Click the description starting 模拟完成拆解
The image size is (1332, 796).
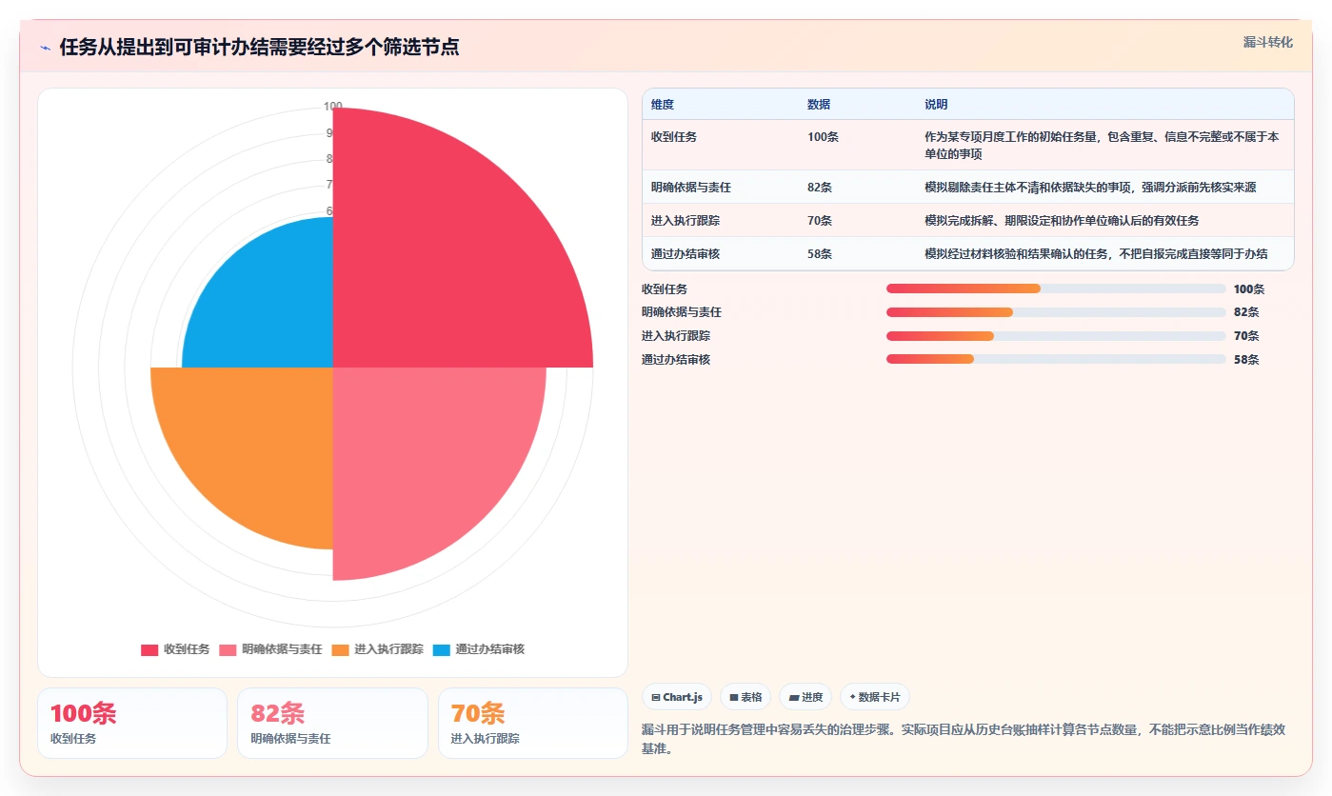click(x=1062, y=220)
